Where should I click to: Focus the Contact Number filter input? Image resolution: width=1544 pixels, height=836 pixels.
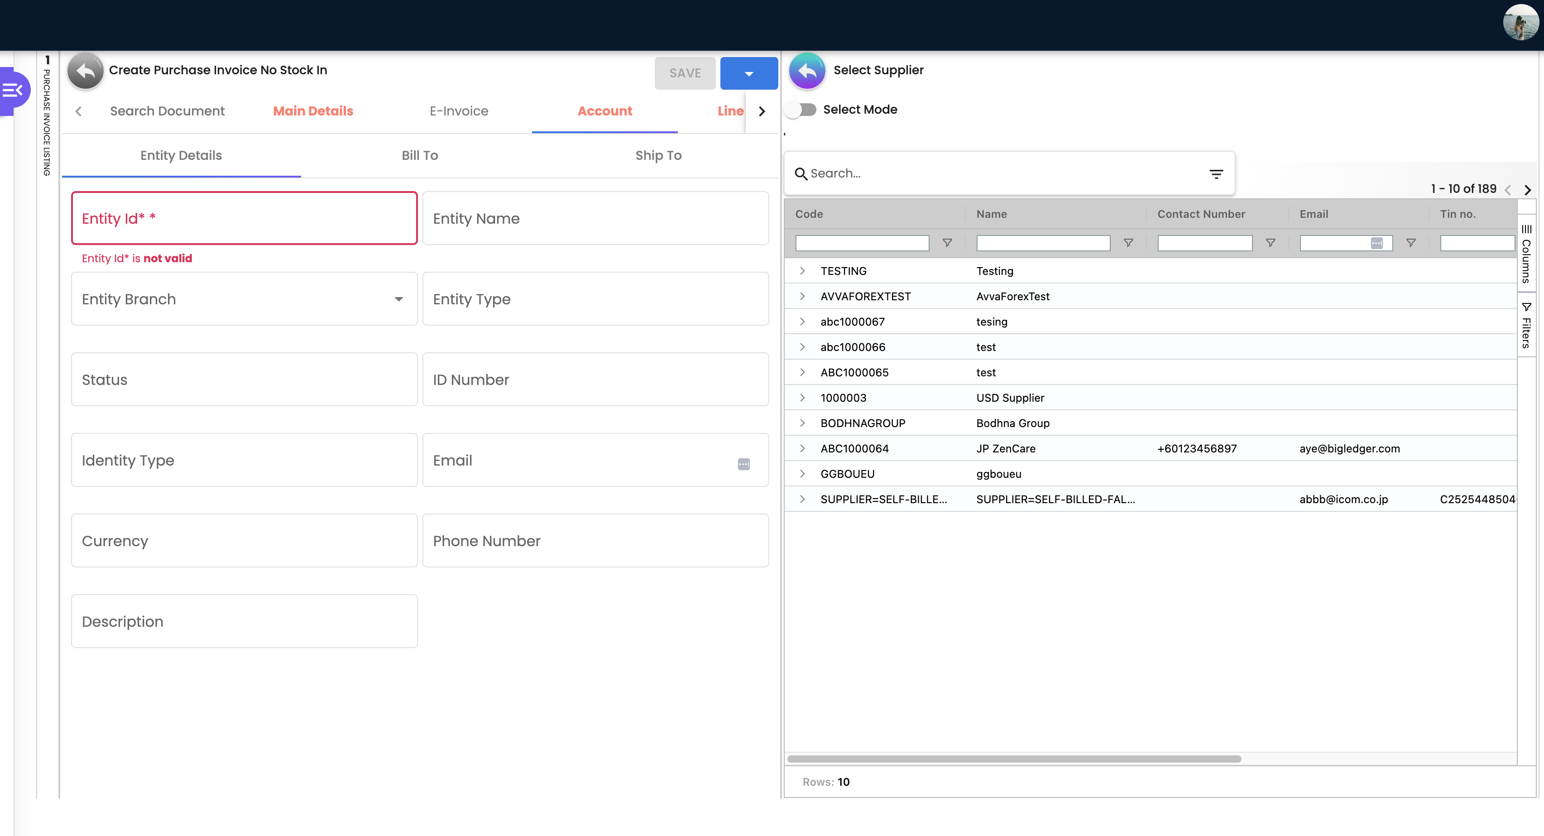click(x=1205, y=243)
